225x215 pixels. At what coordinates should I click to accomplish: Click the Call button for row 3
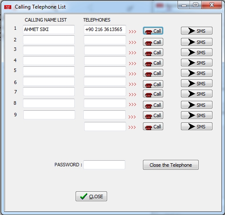click(x=153, y=52)
